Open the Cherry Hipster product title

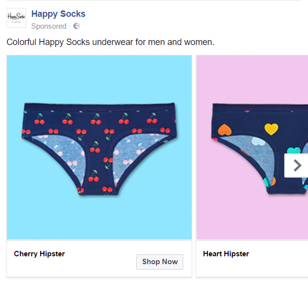pyautogui.click(x=39, y=254)
